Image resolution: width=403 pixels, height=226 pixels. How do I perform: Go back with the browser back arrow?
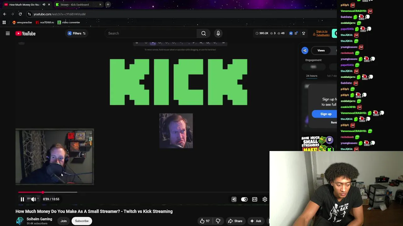[5, 14]
